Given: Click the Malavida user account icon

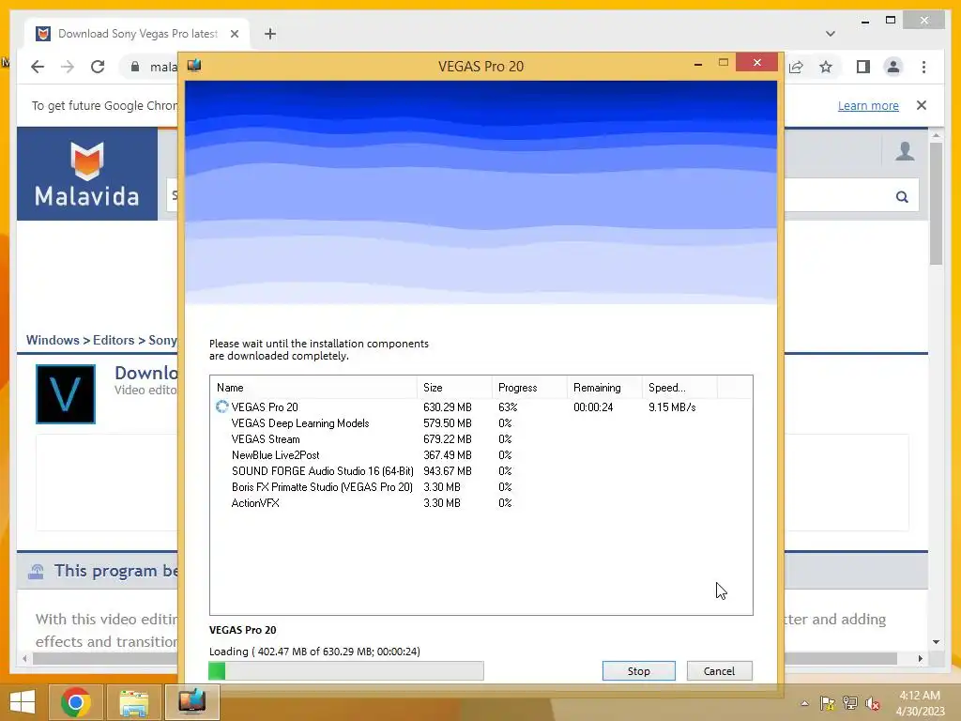Looking at the screenshot, I should pos(905,151).
